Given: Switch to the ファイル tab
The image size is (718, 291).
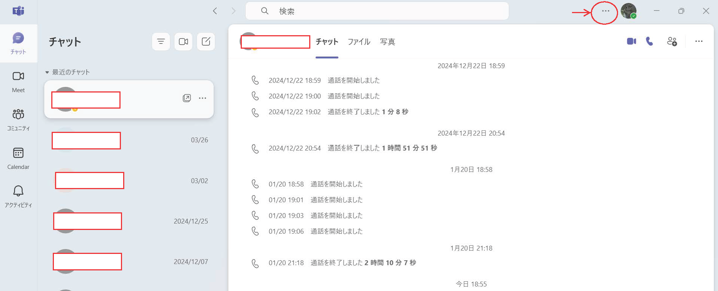Looking at the screenshot, I should [x=359, y=42].
